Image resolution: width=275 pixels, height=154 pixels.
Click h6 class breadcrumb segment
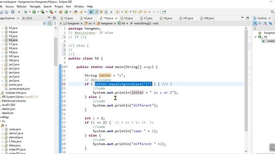121,24
